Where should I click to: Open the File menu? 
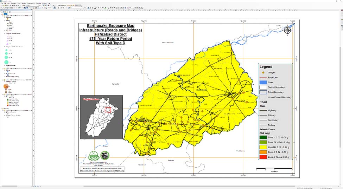[2, 3]
